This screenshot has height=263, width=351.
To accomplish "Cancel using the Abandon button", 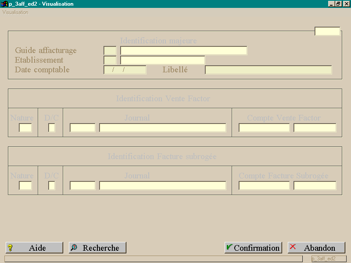I will tap(316, 248).
